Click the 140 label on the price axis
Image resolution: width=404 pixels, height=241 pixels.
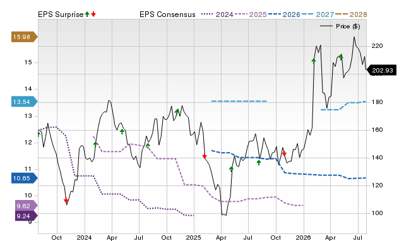tap(377, 158)
